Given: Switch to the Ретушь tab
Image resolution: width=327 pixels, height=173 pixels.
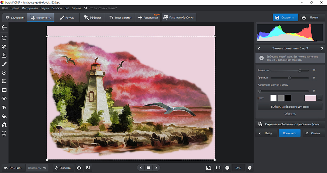Looking at the screenshot, I should 67,17.
